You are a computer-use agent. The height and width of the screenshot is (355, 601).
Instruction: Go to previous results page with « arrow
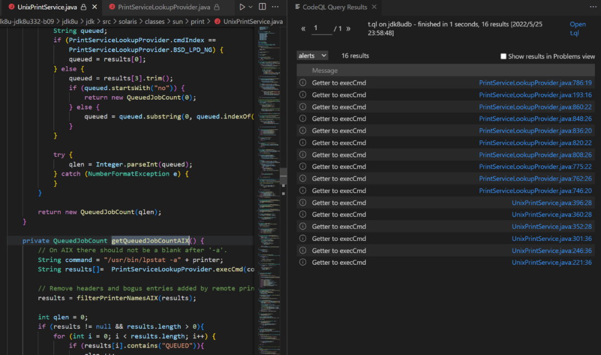303,28
